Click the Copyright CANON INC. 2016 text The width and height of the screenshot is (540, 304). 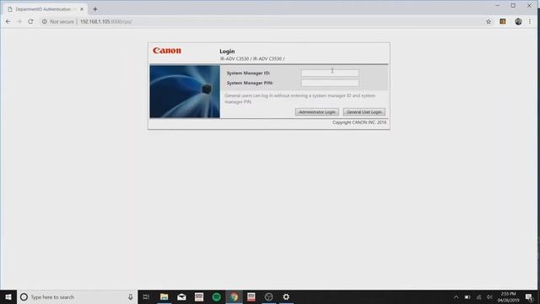click(359, 122)
